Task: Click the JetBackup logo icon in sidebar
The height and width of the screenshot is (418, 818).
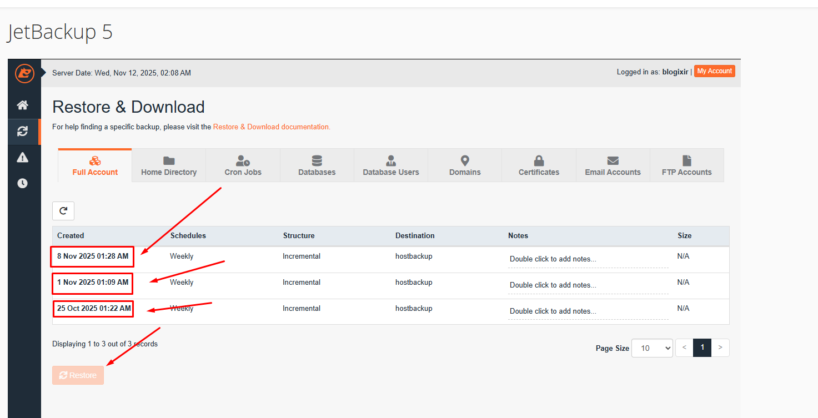Action: pos(24,73)
